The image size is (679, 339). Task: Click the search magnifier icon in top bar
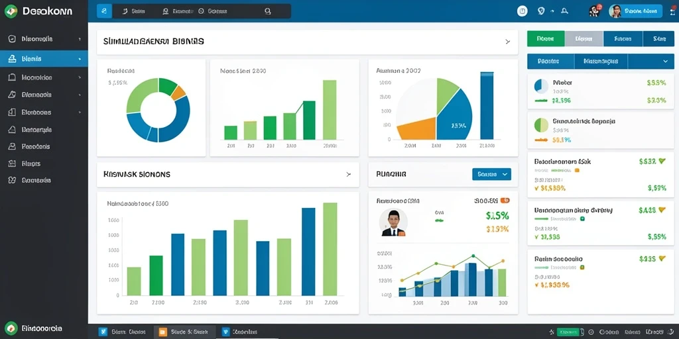pyautogui.click(x=268, y=12)
